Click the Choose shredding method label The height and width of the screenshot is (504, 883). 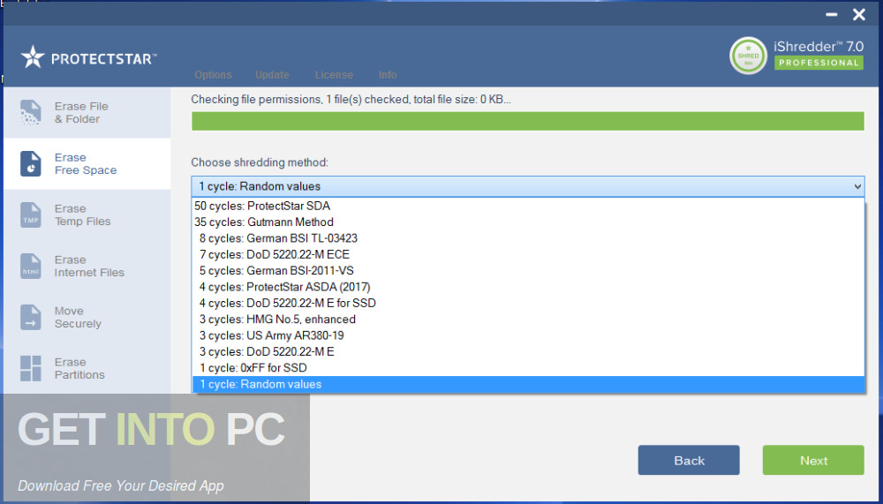(x=260, y=162)
